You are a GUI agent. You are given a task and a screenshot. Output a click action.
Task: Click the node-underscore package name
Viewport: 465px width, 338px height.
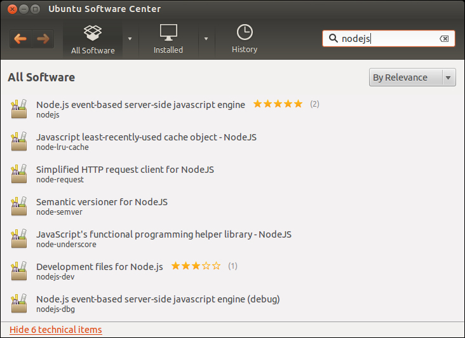(66, 245)
